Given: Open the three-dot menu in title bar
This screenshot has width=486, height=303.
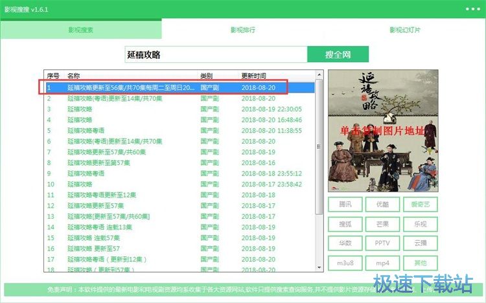Looking at the screenshot, I should pos(472,9).
